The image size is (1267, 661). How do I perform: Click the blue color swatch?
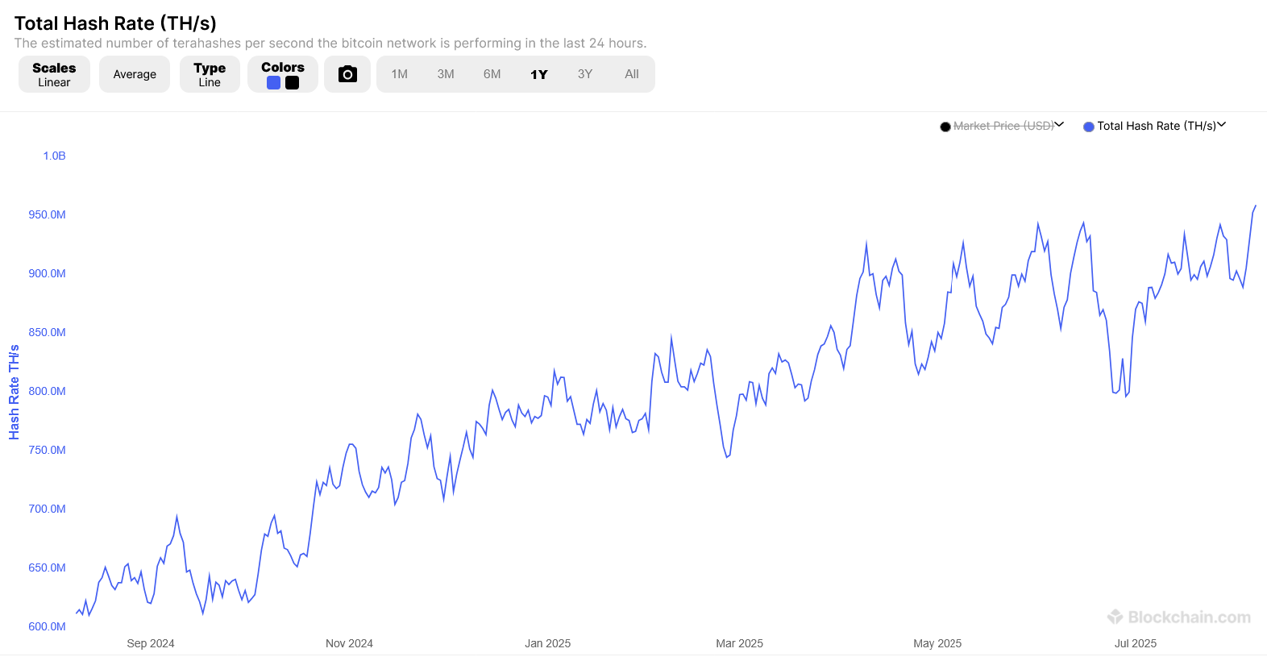(273, 83)
